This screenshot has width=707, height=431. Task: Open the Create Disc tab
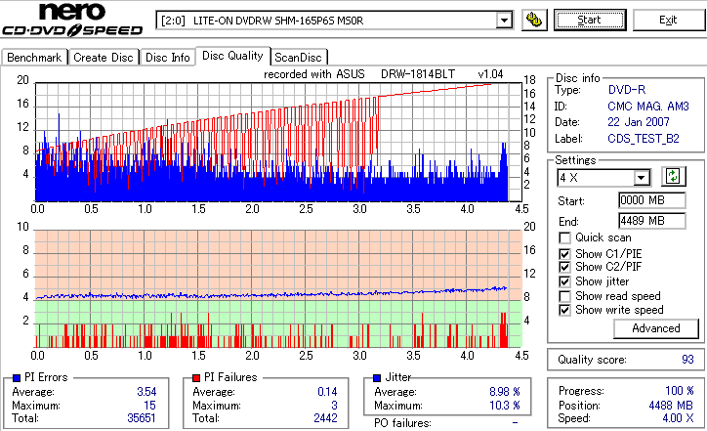click(x=104, y=58)
